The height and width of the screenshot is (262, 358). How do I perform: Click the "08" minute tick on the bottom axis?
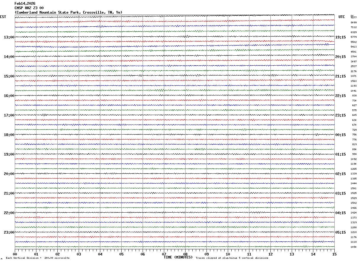point(185,254)
